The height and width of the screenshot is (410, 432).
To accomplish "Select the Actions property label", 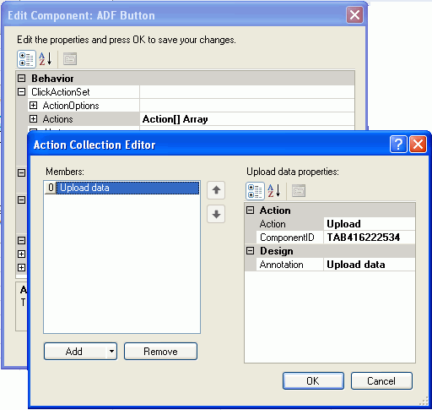I will 57,119.
